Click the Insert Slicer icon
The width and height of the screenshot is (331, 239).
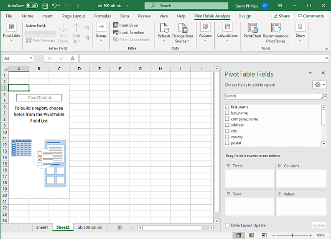pyautogui.click(x=116, y=25)
